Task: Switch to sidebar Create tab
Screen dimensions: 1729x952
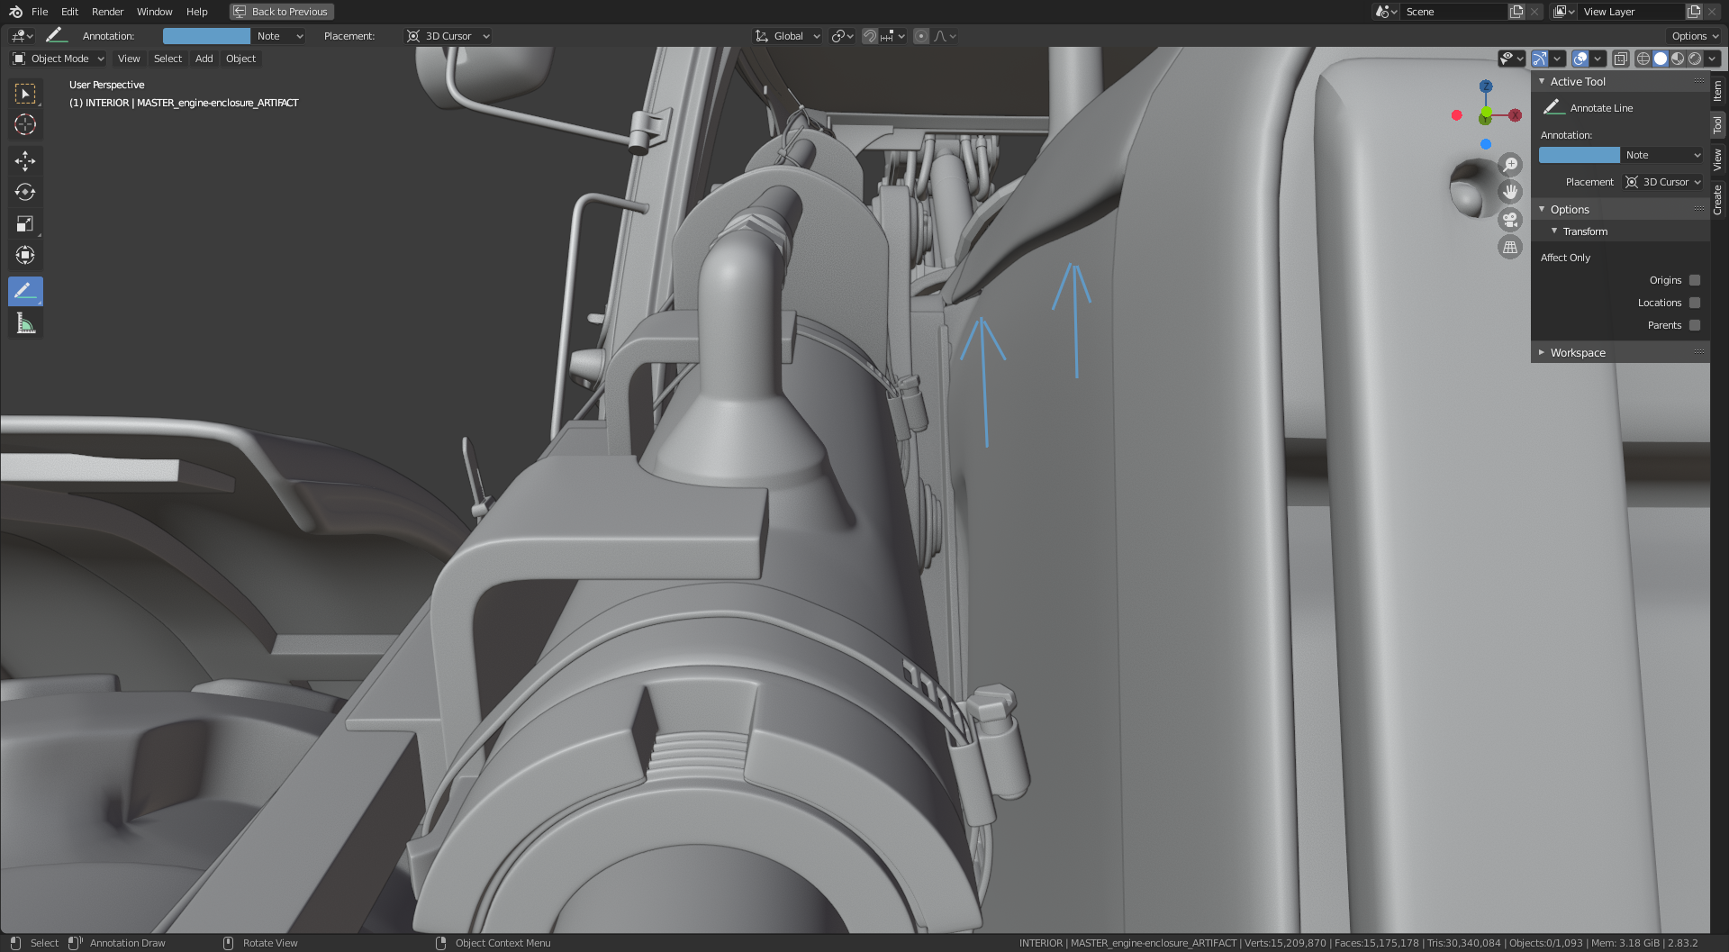Action: [x=1718, y=200]
